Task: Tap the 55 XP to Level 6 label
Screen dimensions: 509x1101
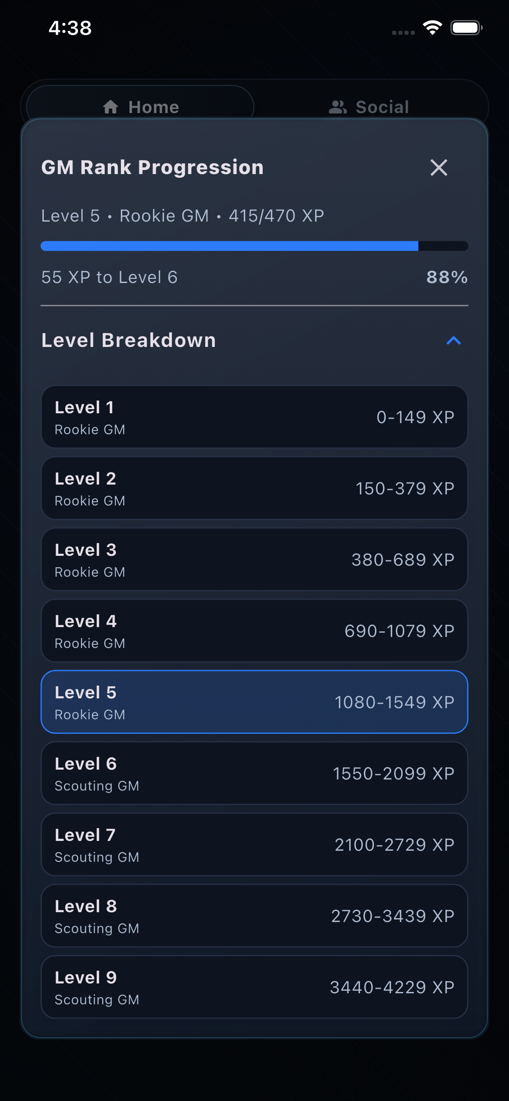Action: click(109, 277)
